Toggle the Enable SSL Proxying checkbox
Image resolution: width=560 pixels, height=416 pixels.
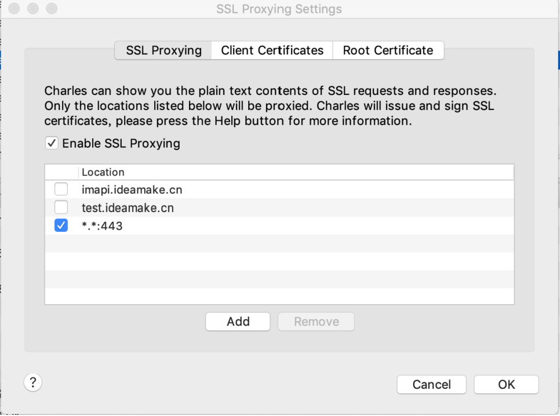(52, 143)
